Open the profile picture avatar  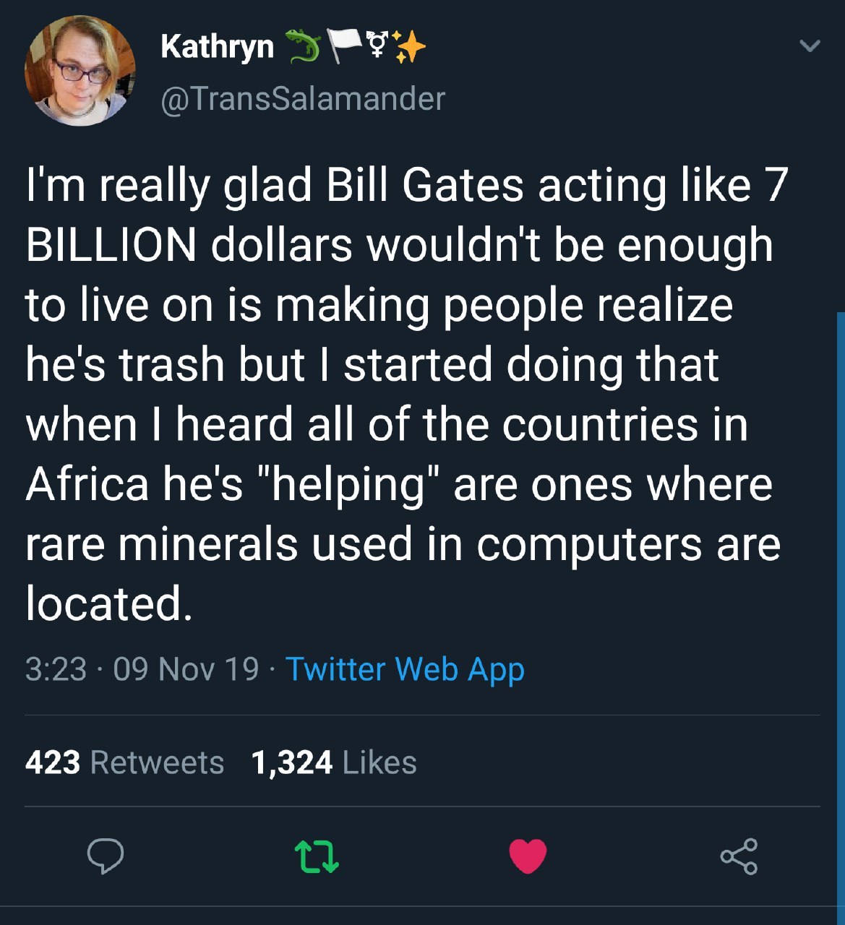pyautogui.click(x=80, y=71)
